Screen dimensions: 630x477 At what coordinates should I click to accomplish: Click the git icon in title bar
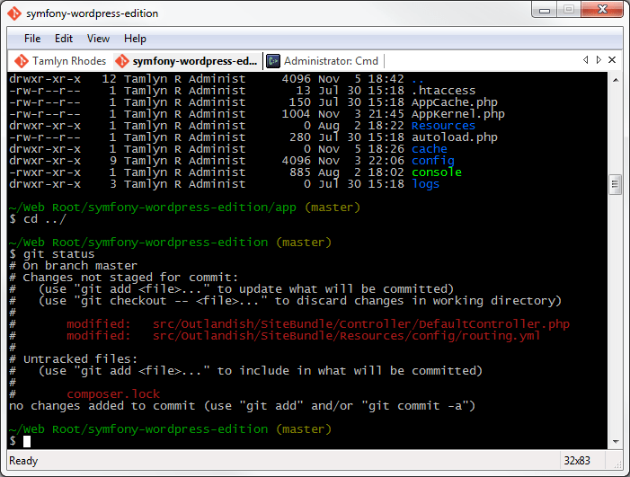point(14,13)
